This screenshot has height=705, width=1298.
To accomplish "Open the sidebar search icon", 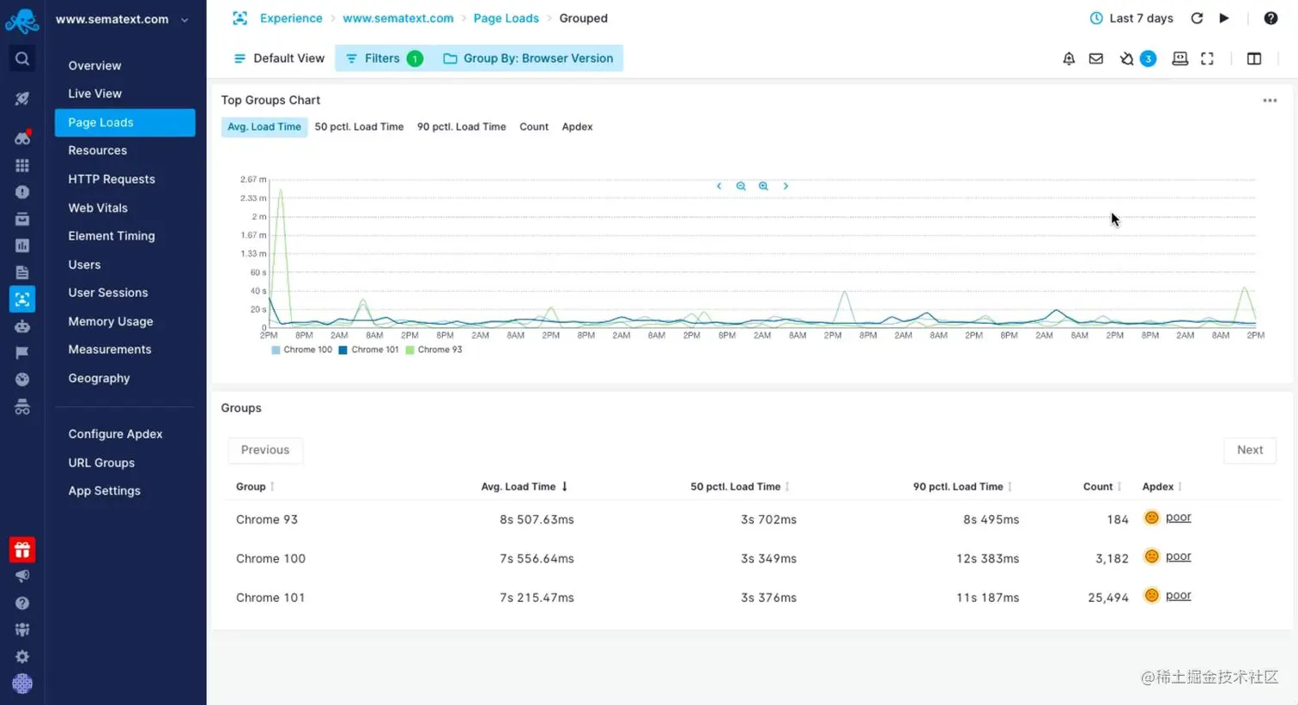I will pyautogui.click(x=22, y=58).
